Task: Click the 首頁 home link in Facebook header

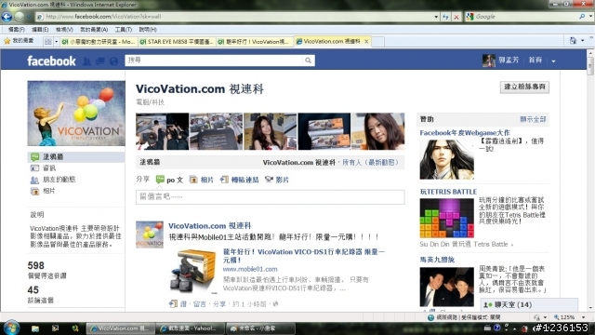Action: point(535,60)
